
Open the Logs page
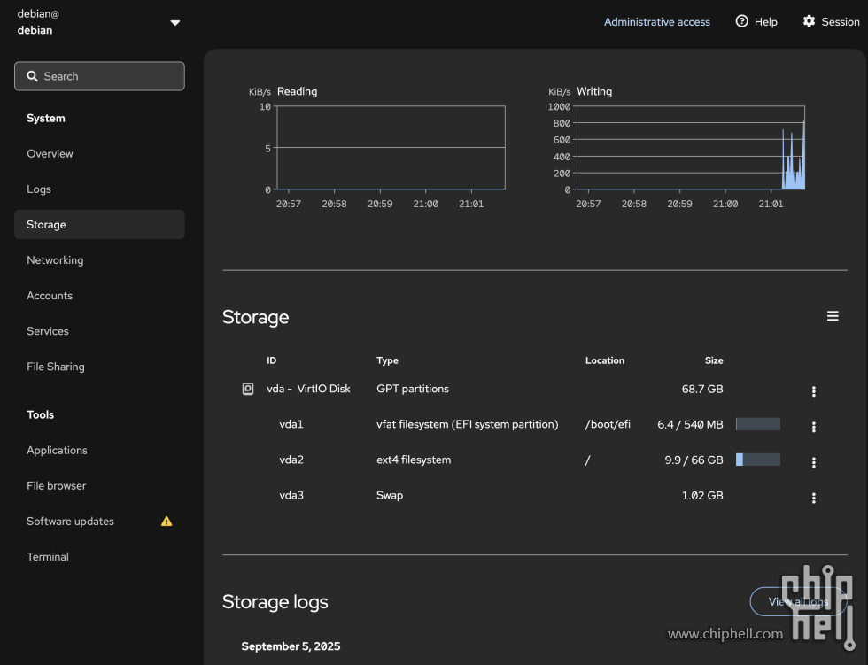39,189
